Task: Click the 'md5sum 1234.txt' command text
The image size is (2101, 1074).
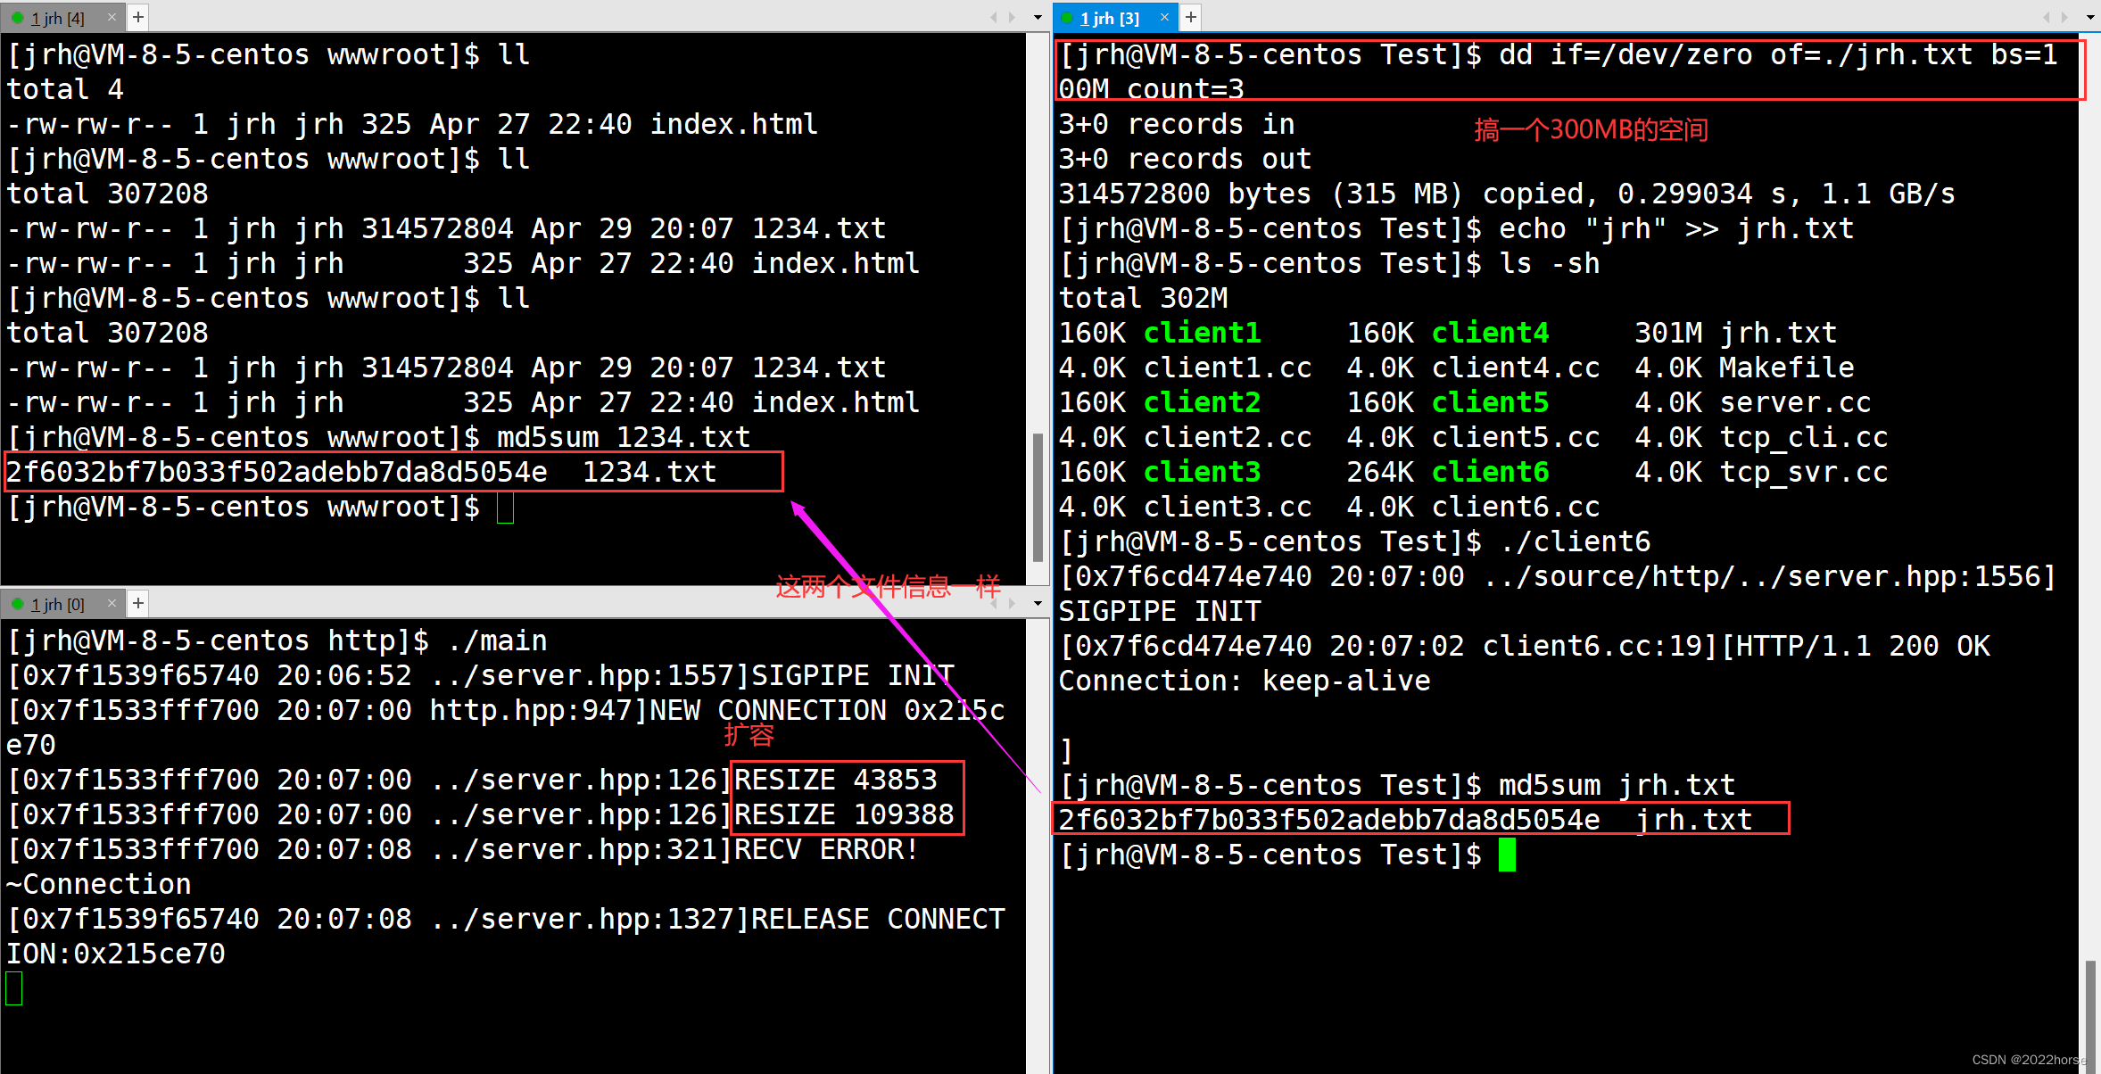Action: 624,437
